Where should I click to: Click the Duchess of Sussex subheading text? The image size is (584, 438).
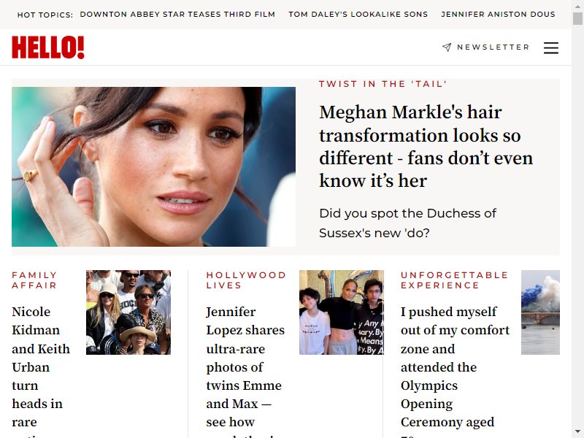[x=408, y=223]
